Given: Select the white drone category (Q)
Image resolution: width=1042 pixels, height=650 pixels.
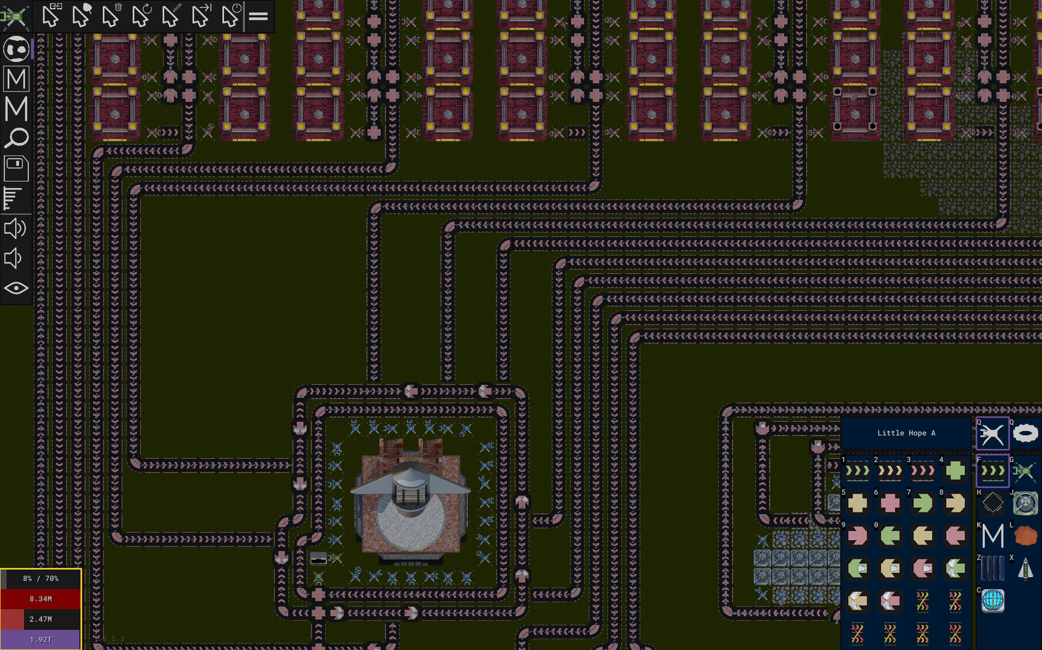Looking at the screenshot, I should pos(992,433).
